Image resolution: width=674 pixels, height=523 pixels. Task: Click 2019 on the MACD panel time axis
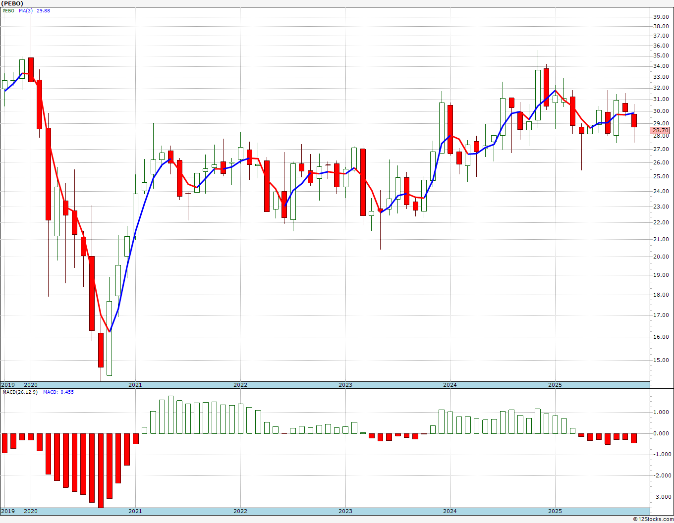coord(7,511)
